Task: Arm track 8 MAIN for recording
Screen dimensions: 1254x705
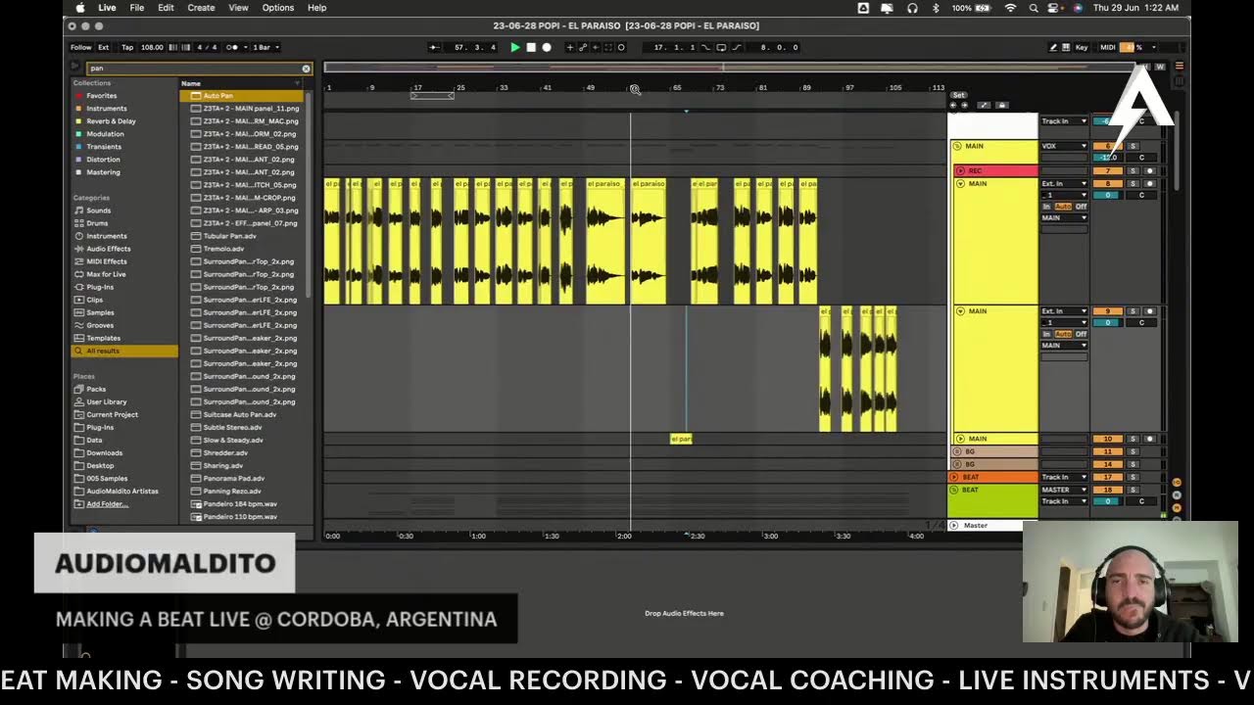Action: (1150, 183)
